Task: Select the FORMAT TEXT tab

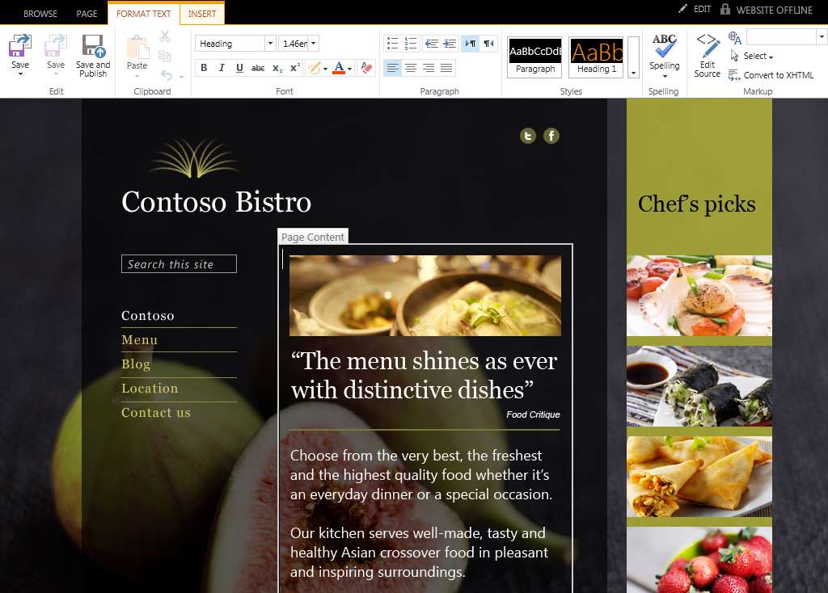Action: [x=144, y=14]
